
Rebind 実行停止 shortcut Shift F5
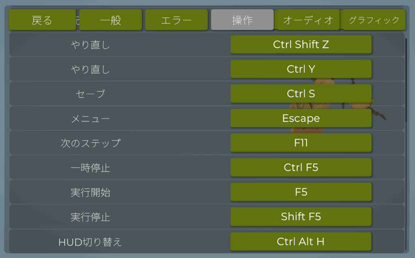coord(301,217)
